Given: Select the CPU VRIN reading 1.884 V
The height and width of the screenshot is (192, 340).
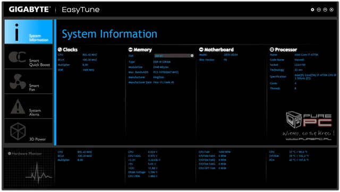Looking at the screenshot, I should (x=152, y=176).
